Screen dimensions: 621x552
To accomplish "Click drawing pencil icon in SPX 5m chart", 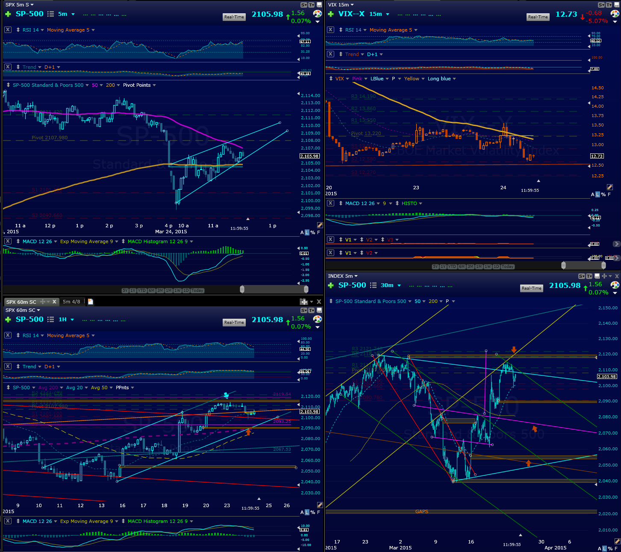I will click(320, 225).
